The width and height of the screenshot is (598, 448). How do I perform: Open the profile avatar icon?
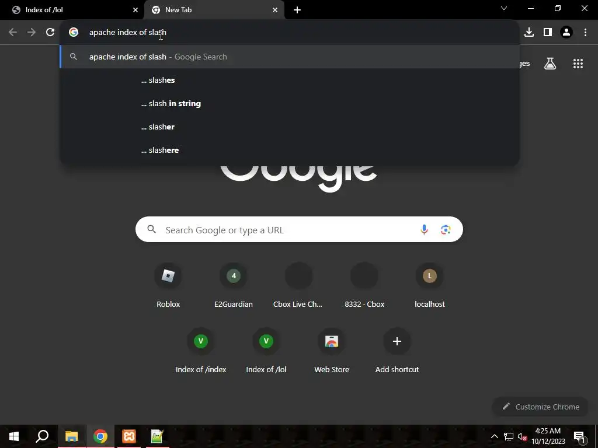tap(566, 33)
